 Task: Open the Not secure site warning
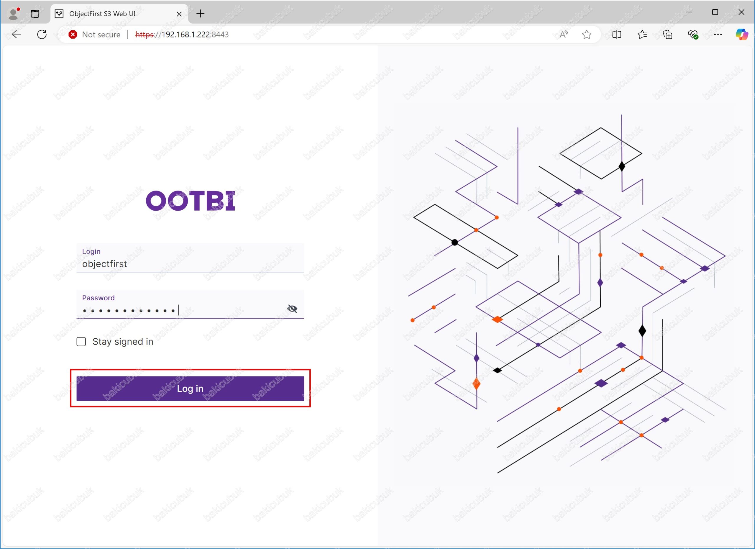click(95, 34)
